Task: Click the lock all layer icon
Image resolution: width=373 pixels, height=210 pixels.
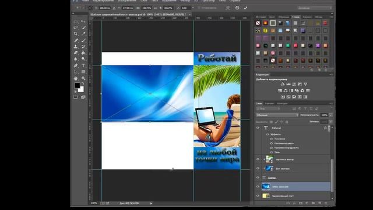Action: 287,122
